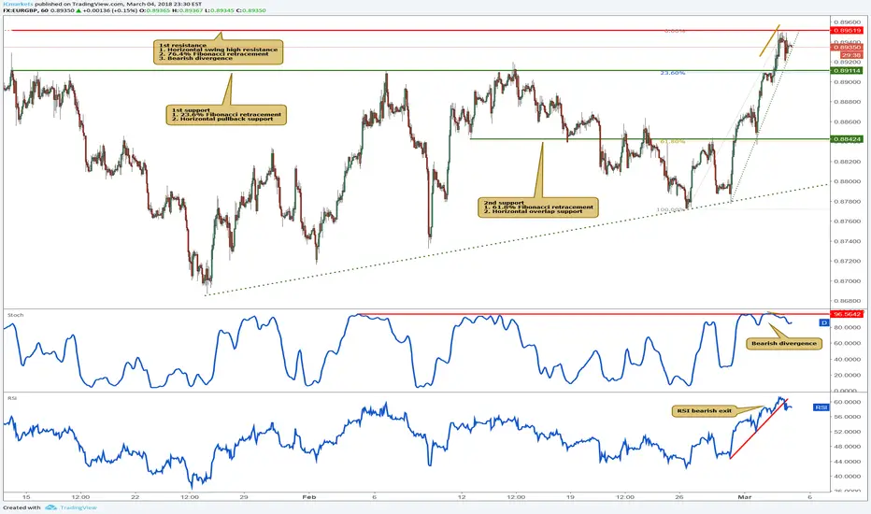Click the 0.89600 price scale value
871x514 pixels.
point(847,22)
